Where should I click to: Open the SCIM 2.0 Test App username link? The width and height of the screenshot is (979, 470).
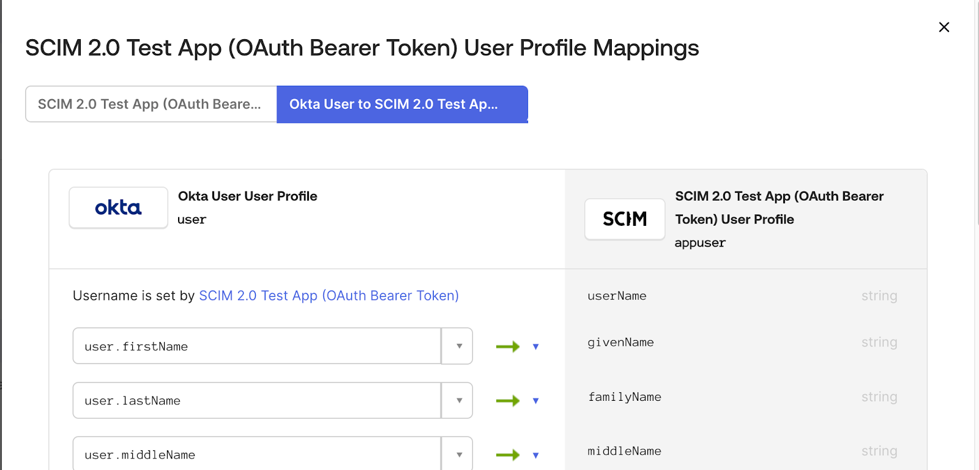click(x=329, y=296)
